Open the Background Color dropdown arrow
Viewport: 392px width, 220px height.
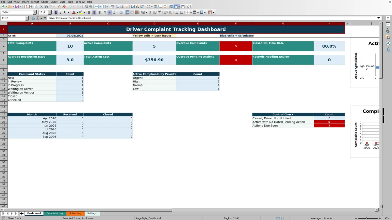coord(84,12)
